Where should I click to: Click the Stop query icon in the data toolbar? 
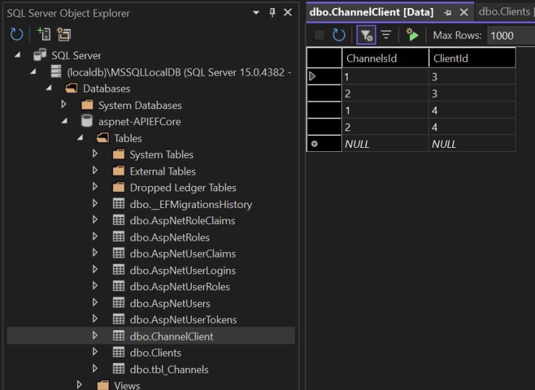click(x=320, y=35)
